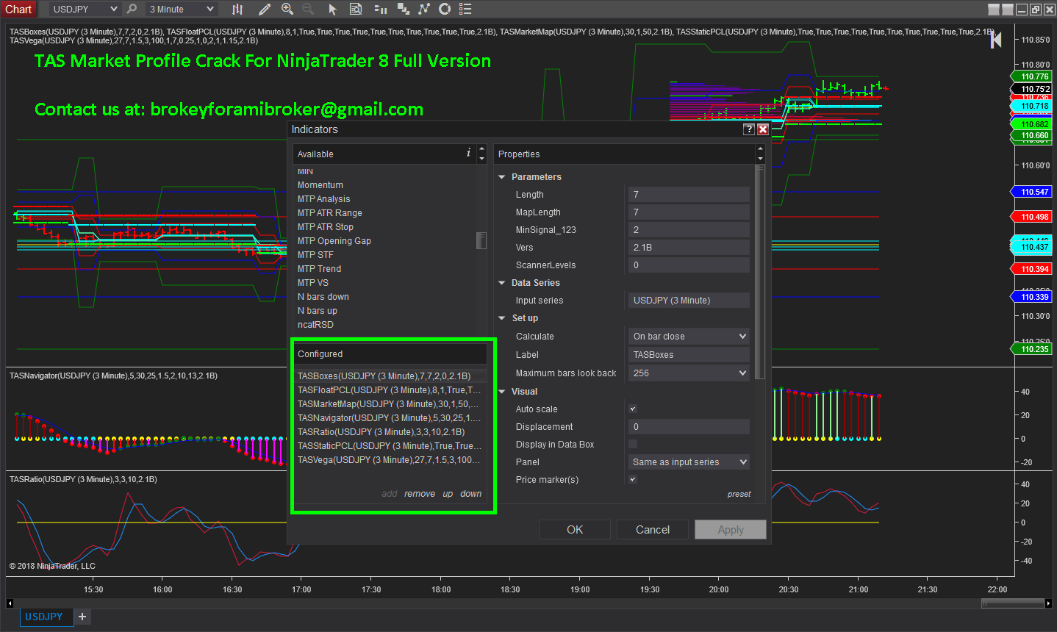Click the zoom in magnifier icon

coord(287,9)
